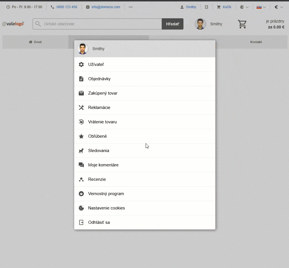
Task: Open the euro currency dropdown
Action: click(279, 7)
